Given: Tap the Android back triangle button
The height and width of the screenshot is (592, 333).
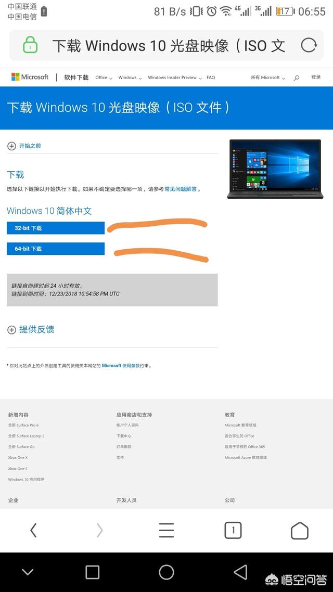Looking at the screenshot, I should tap(240, 572).
